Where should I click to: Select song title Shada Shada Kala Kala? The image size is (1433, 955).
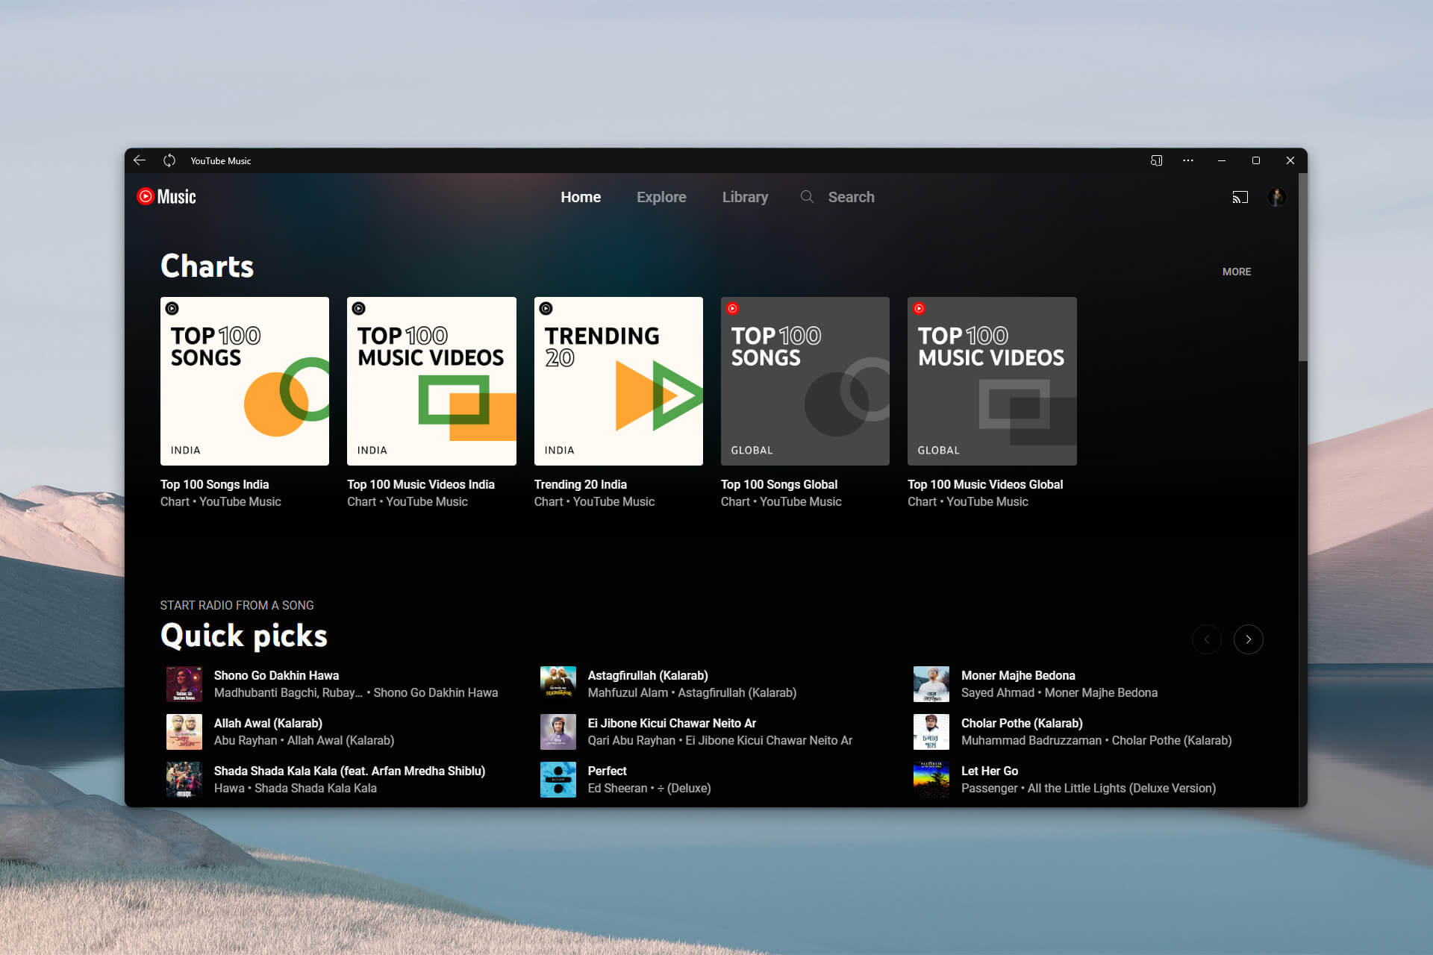coord(349,771)
